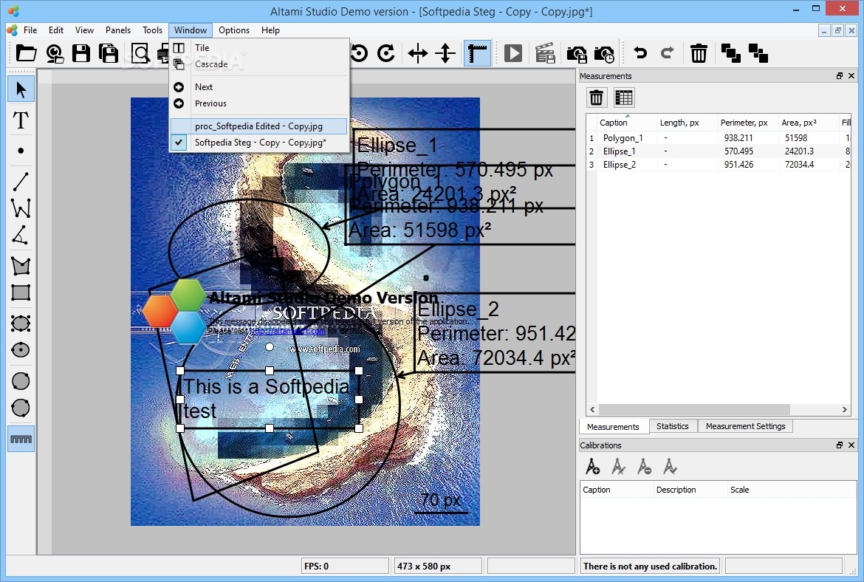Select the Measurements tab

click(x=613, y=427)
